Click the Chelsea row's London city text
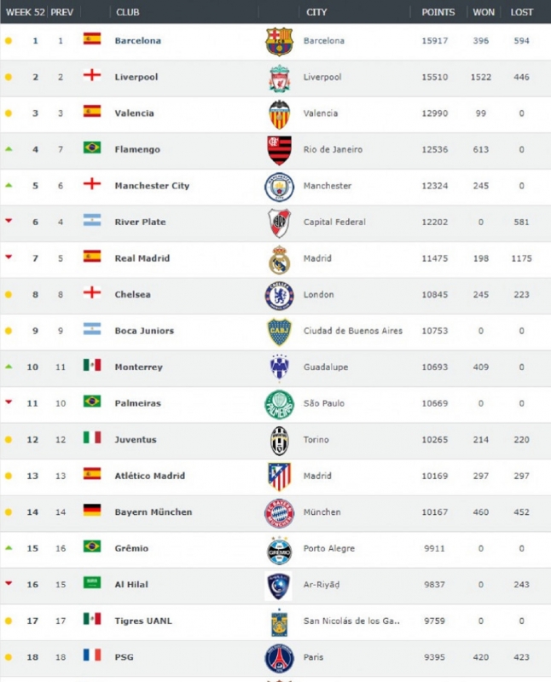 tap(319, 294)
